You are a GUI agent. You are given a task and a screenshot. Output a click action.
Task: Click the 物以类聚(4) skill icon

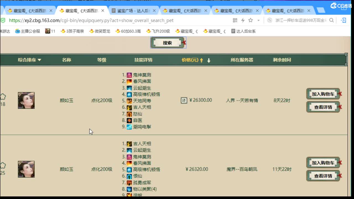coord(129,189)
